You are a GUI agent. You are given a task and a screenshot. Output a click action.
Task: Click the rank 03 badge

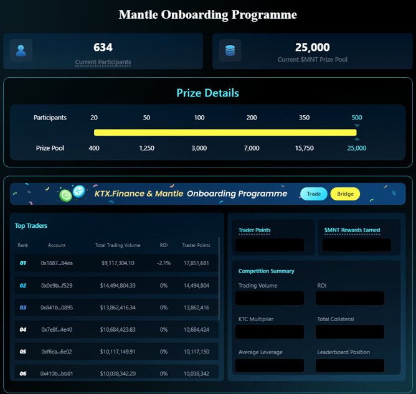23,307
